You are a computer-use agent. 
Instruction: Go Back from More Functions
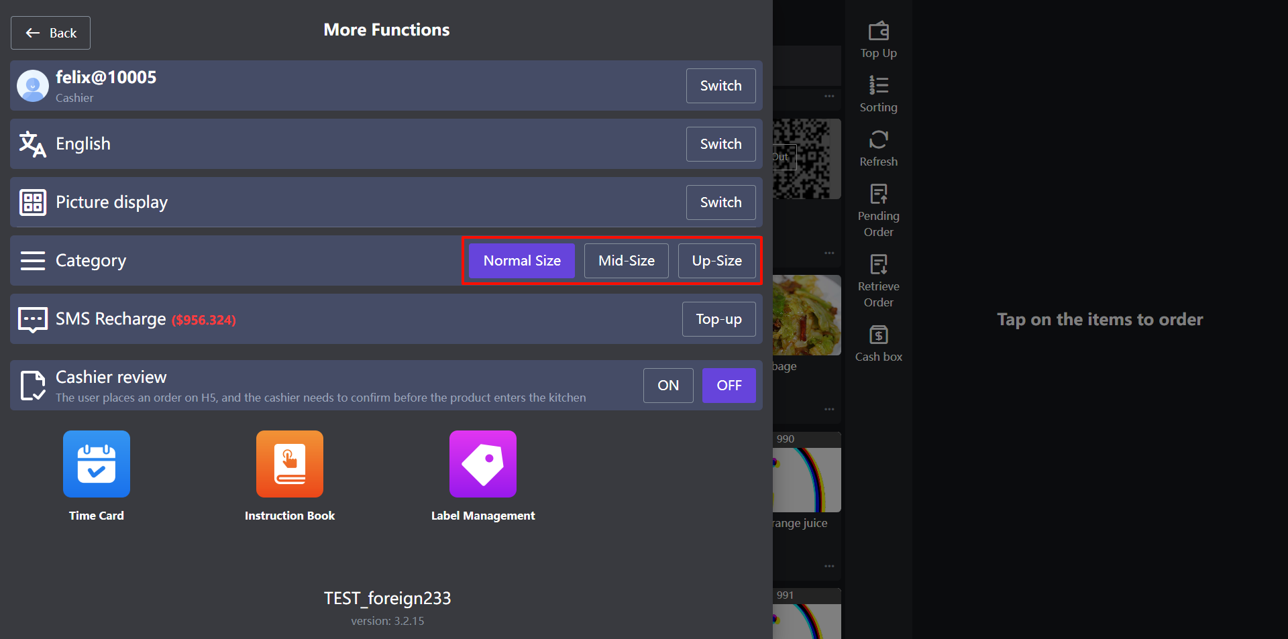[50, 33]
